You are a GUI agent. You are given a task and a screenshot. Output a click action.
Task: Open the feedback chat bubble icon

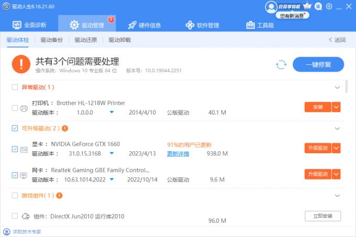point(318,6)
